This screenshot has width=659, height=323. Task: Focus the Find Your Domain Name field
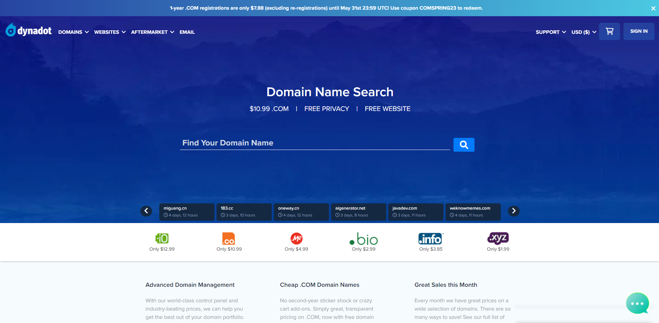point(315,143)
